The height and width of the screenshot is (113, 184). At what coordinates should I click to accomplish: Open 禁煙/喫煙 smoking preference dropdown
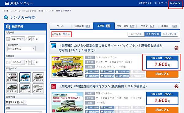[x=16, y=102]
